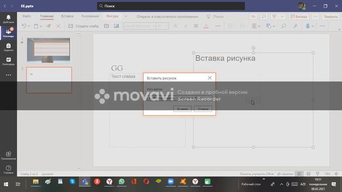Open Calendar in Teams sidebar

click(x=9, y=61)
